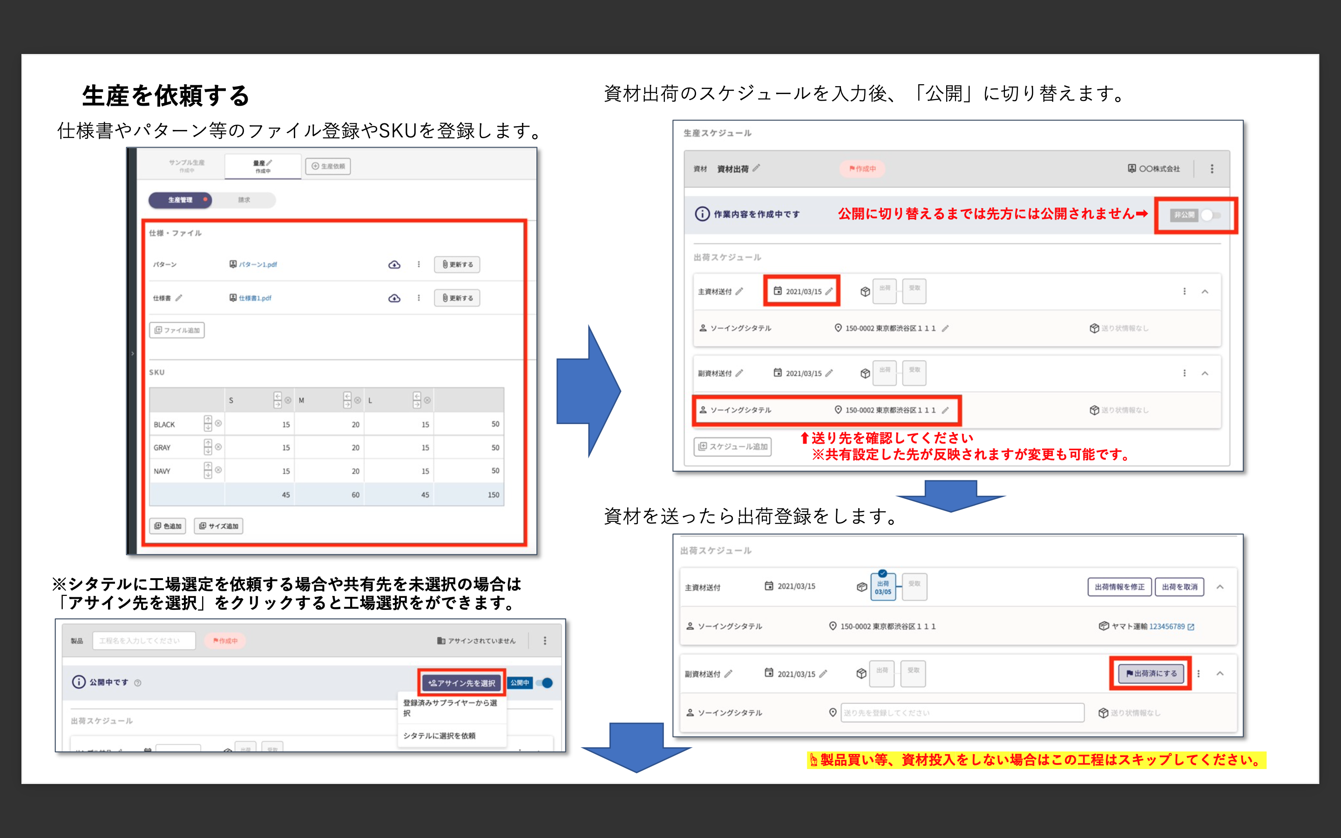
Task: Open the 仕様書1.pdf link
Action: (x=255, y=298)
